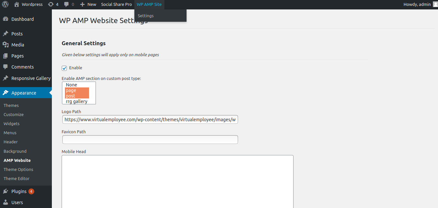438x208 pixels.
Task: Click the Posts pushpin icon
Action: [x=6, y=34]
